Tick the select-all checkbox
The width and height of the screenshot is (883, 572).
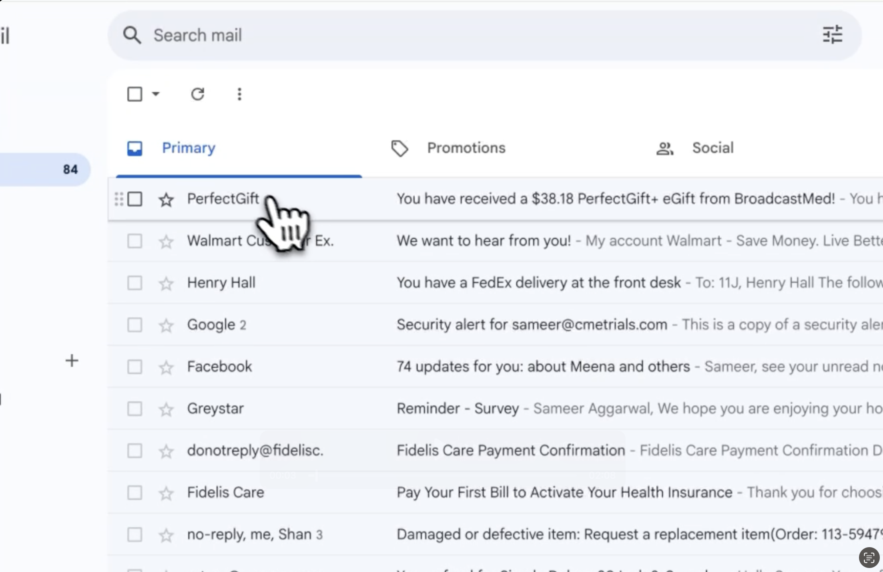(x=134, y=94)
